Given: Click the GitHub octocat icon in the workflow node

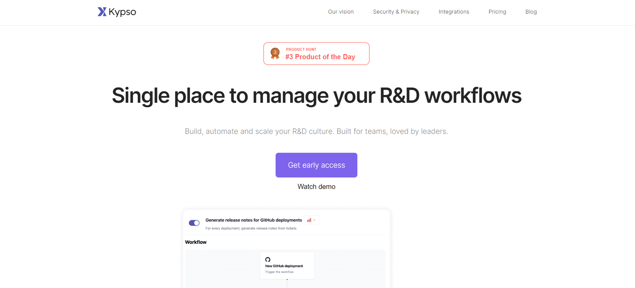Looking at the screenshot, I should point(268,260).
